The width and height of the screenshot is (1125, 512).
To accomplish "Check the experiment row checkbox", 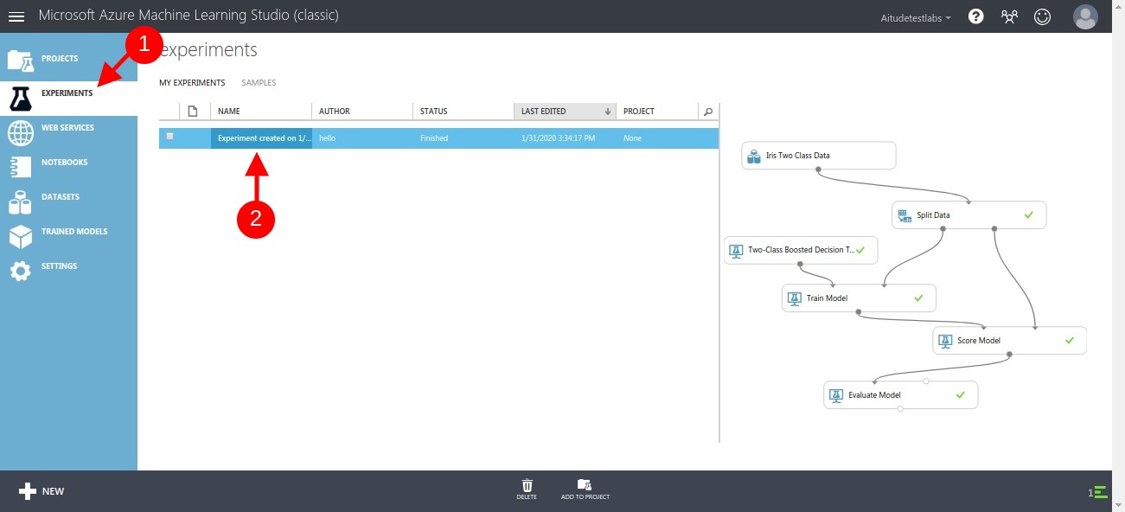I will [169, 138].
